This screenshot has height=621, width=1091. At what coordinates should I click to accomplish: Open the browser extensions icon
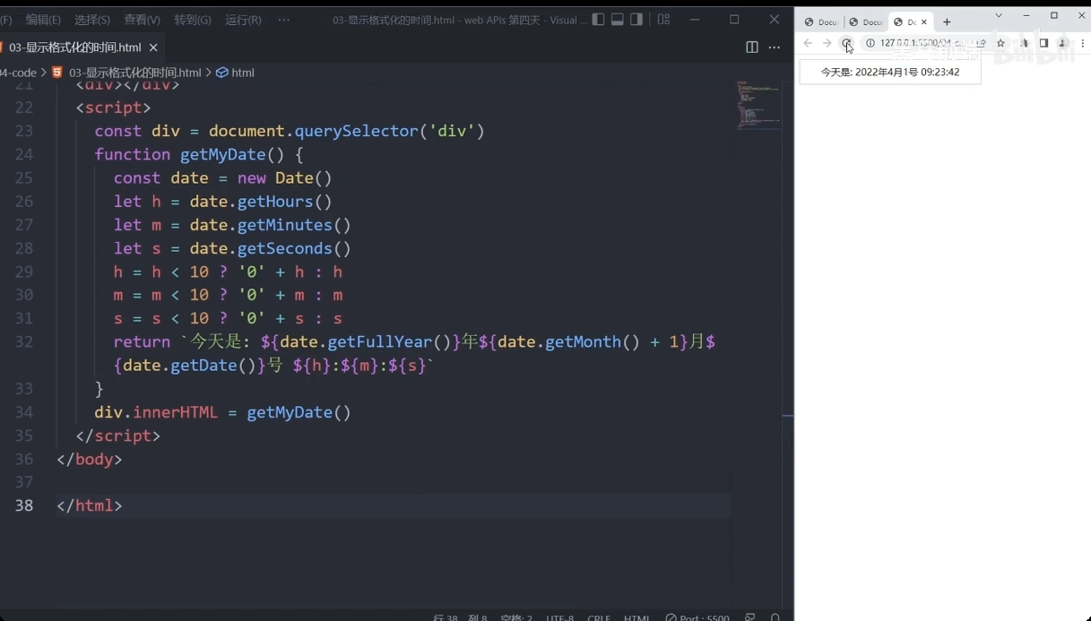coord(1024,43)
